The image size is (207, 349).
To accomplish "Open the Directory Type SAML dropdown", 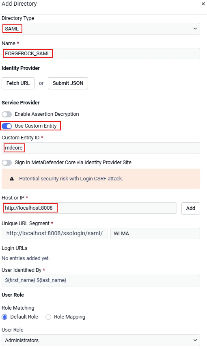I will 101,29.
